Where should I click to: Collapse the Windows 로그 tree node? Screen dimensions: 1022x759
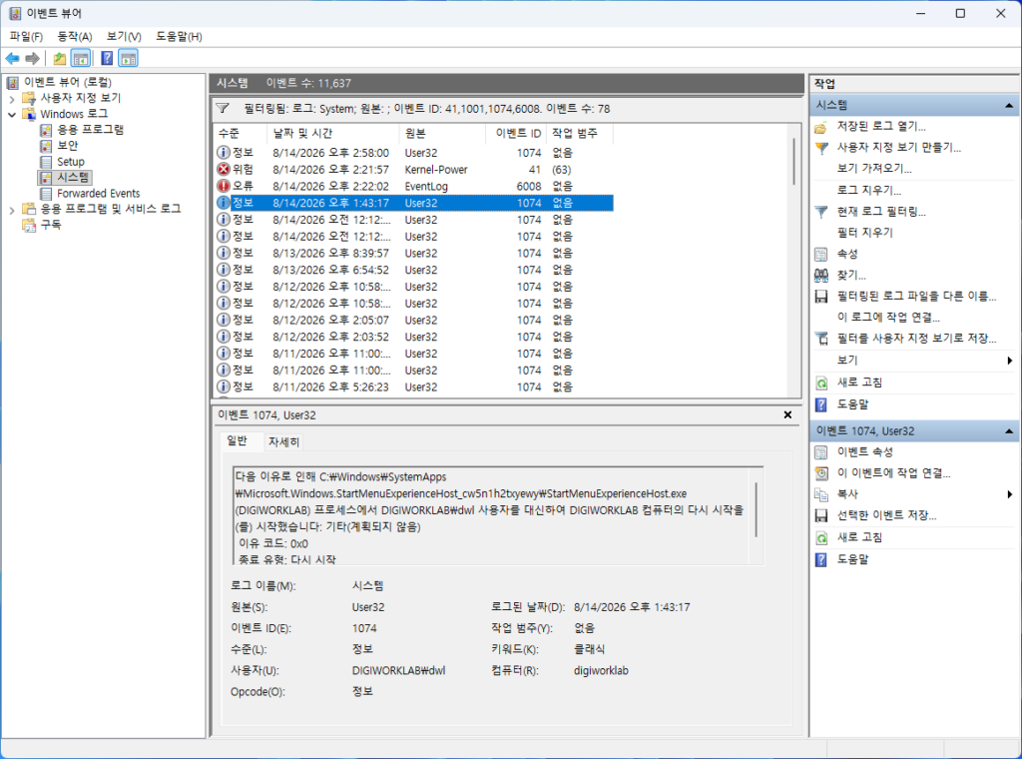point(12,115)
